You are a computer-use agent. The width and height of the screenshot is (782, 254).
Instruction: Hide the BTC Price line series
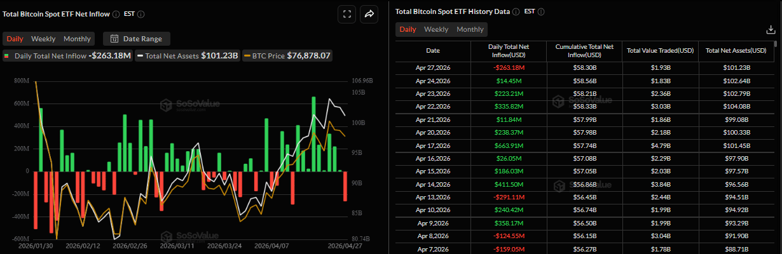tap(287, 56)
